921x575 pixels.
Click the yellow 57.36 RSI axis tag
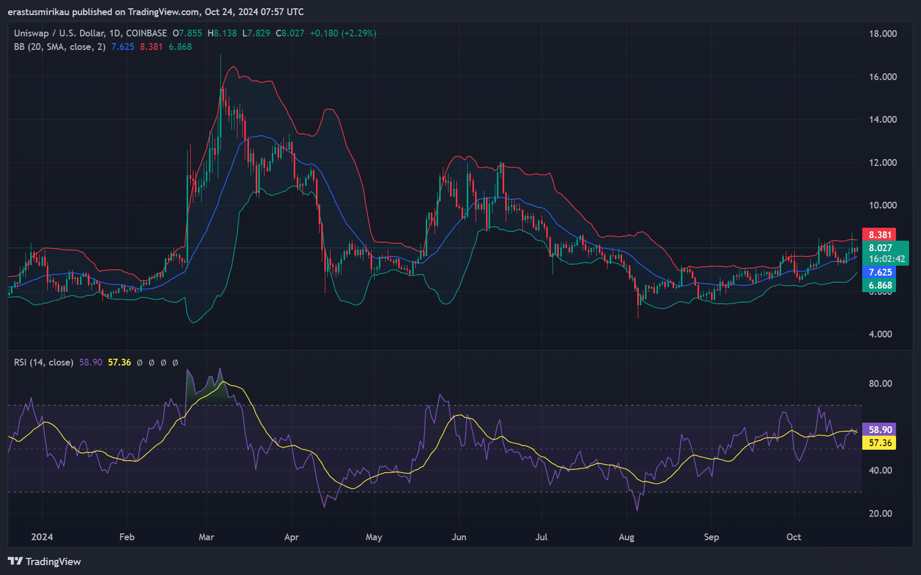point(879,443)
